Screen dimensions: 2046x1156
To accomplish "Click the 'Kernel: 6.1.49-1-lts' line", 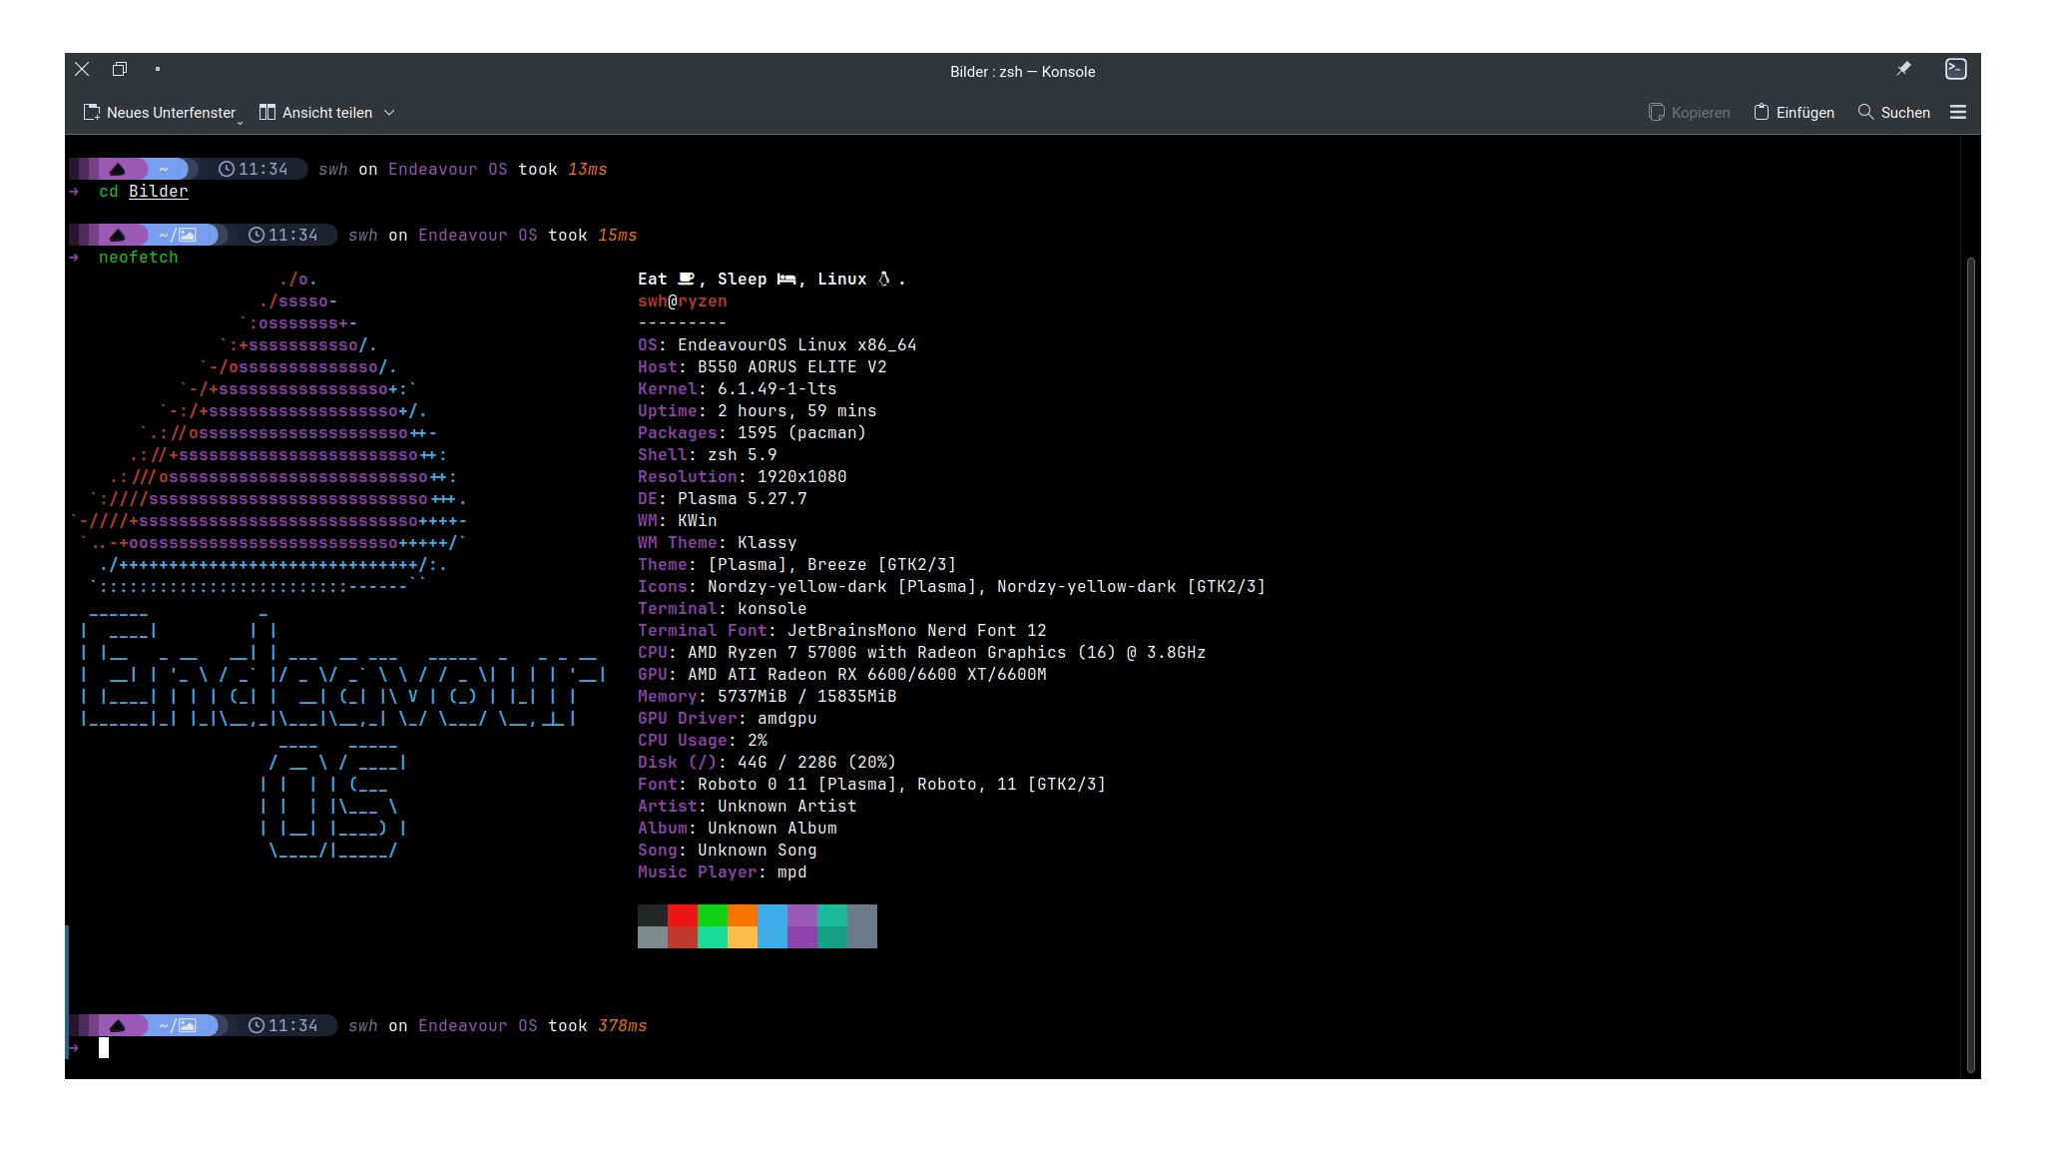I will (738, 389).
